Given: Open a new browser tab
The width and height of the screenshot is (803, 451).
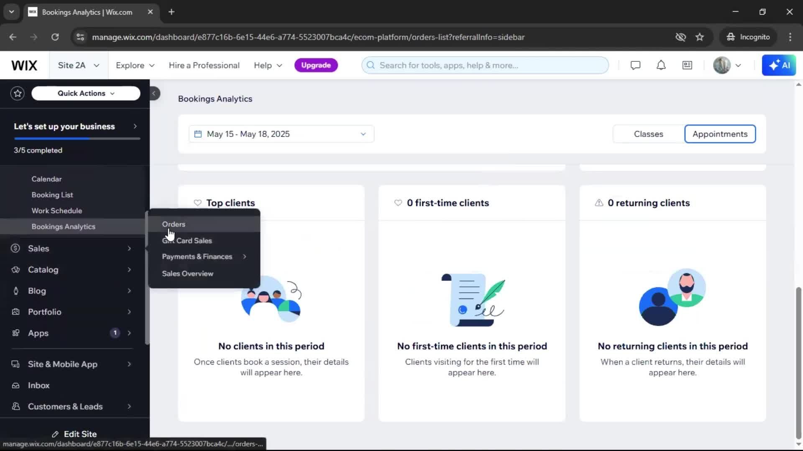Looking at the screenshot, I should click(171, 12).
